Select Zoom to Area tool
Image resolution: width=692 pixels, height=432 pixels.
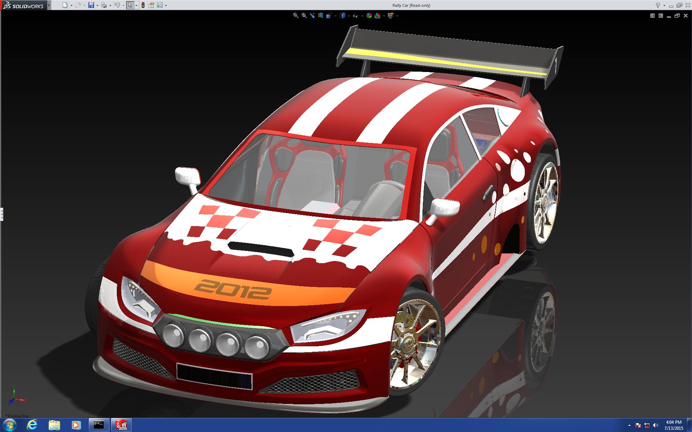(304, 15)
